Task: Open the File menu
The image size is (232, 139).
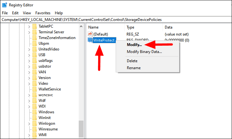Action: tap(5, 13)
